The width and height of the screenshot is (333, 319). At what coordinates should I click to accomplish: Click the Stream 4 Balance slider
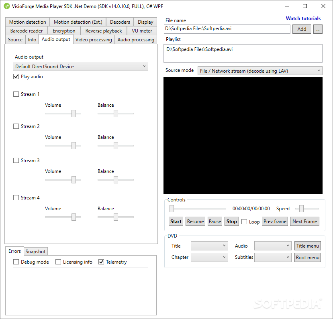(x=116, y=217)
